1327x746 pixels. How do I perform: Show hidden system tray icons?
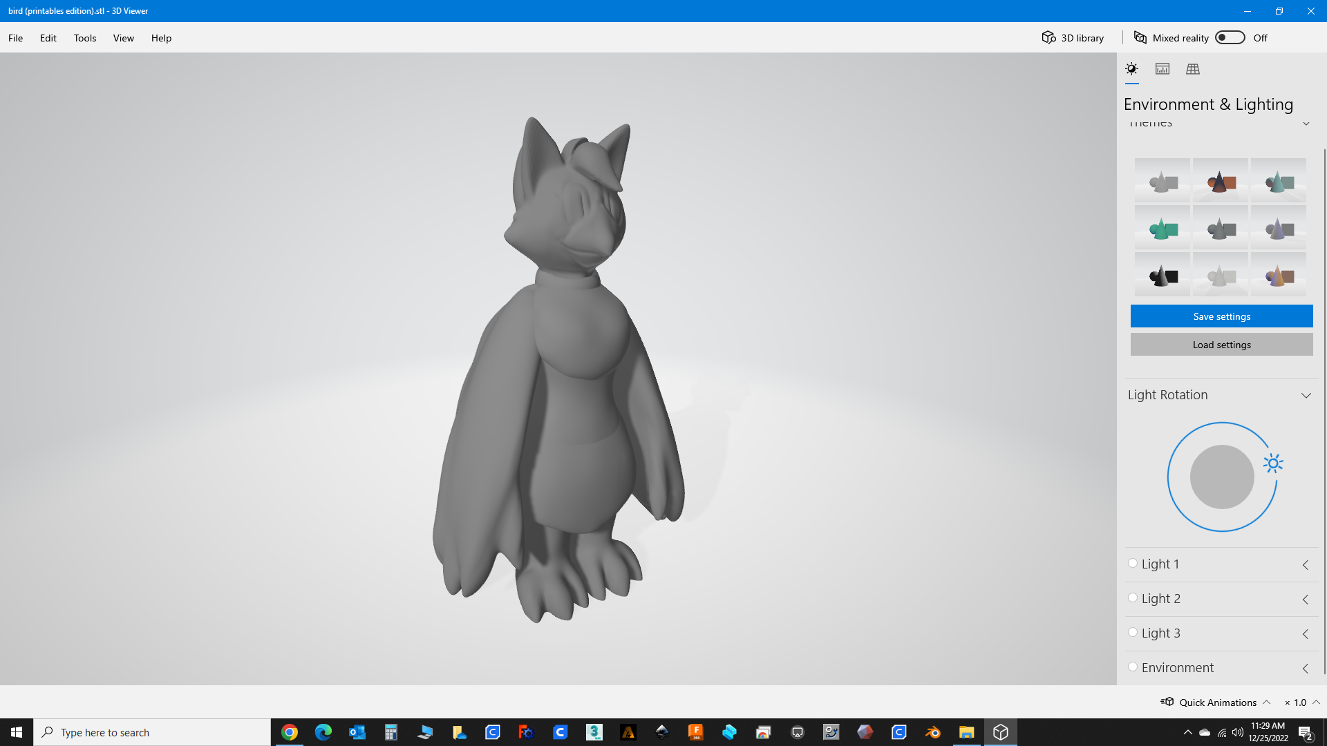pos(1187,732)
